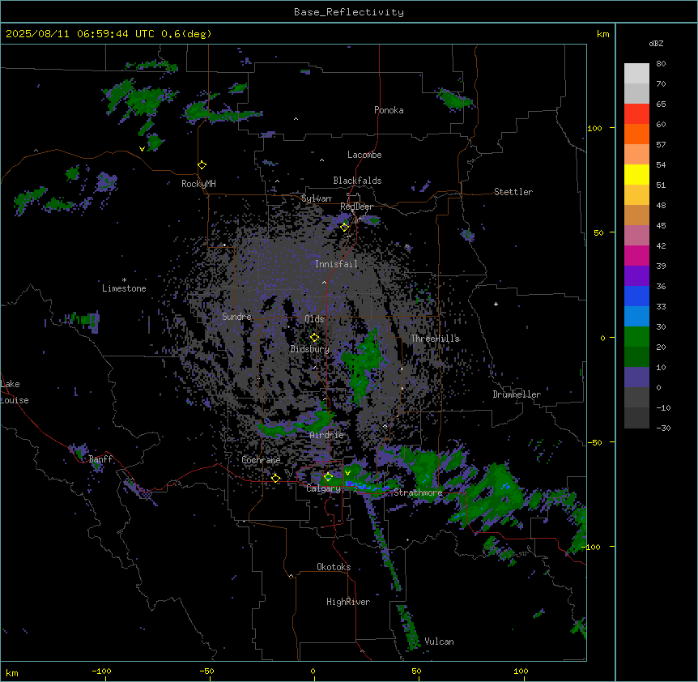Click the Strathmore label

coord(418,492)
